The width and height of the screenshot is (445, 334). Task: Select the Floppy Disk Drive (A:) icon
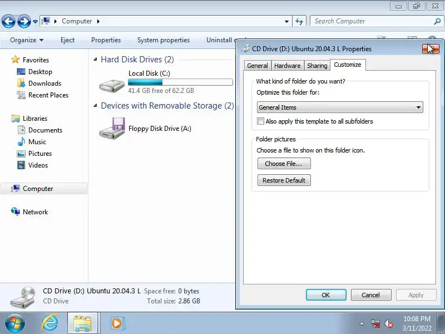(x=112, y=128)
